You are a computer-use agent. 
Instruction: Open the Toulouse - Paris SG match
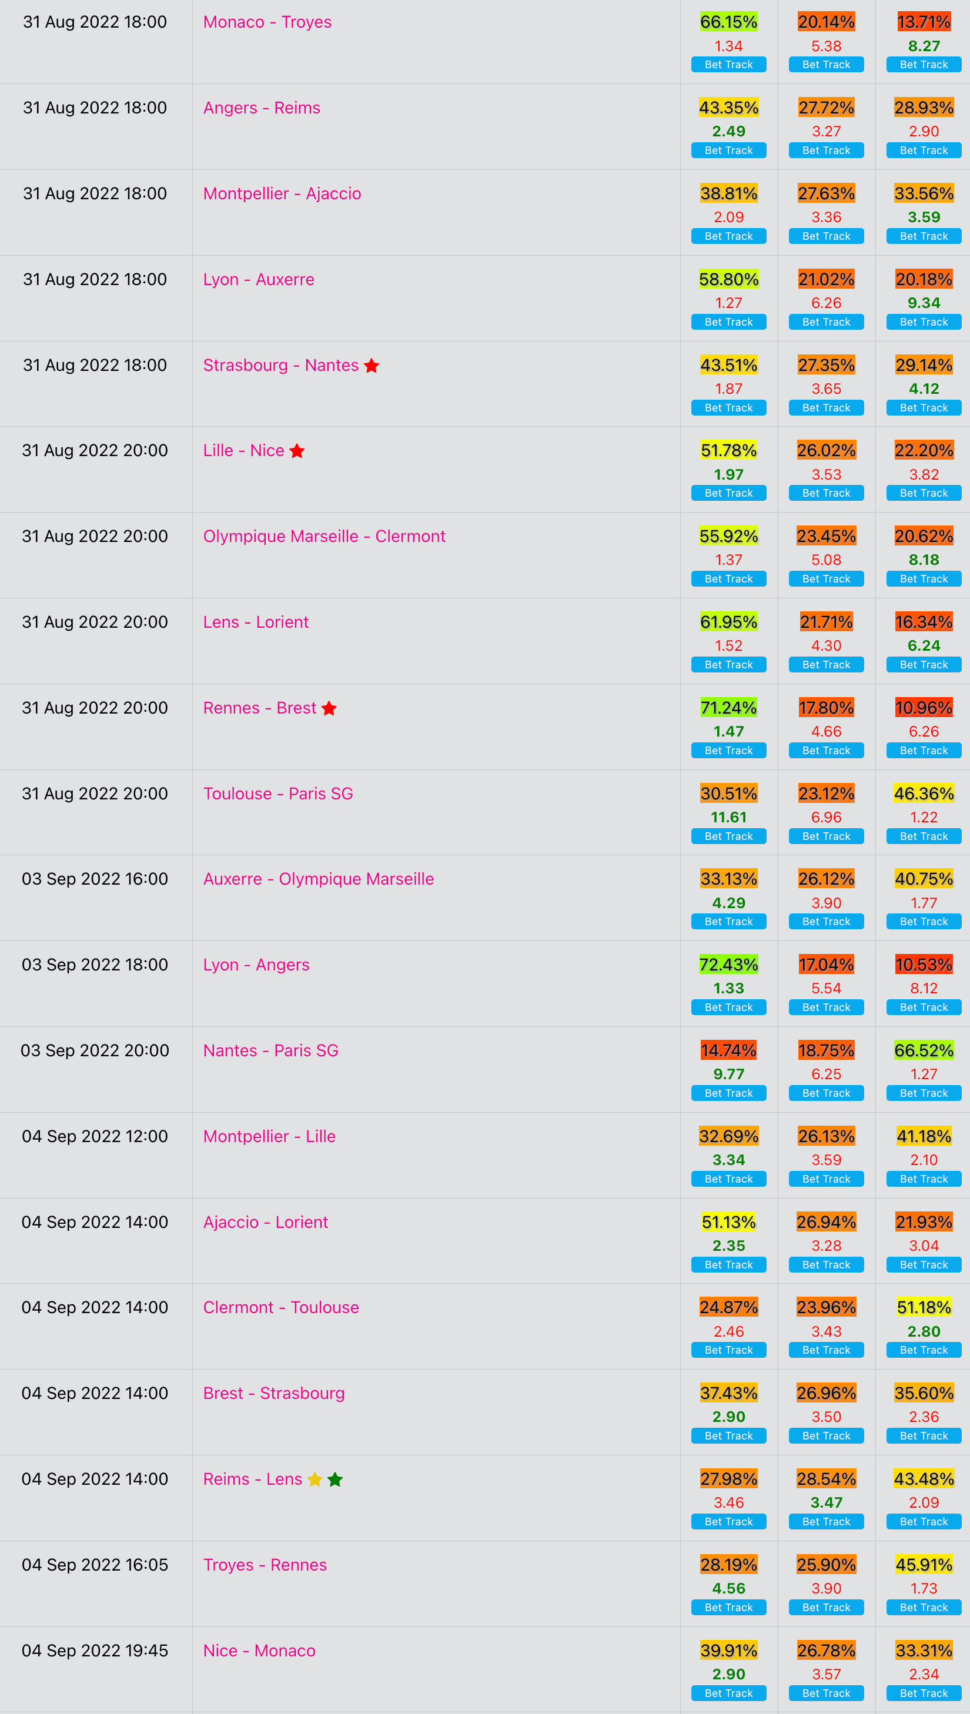(278, 794)
